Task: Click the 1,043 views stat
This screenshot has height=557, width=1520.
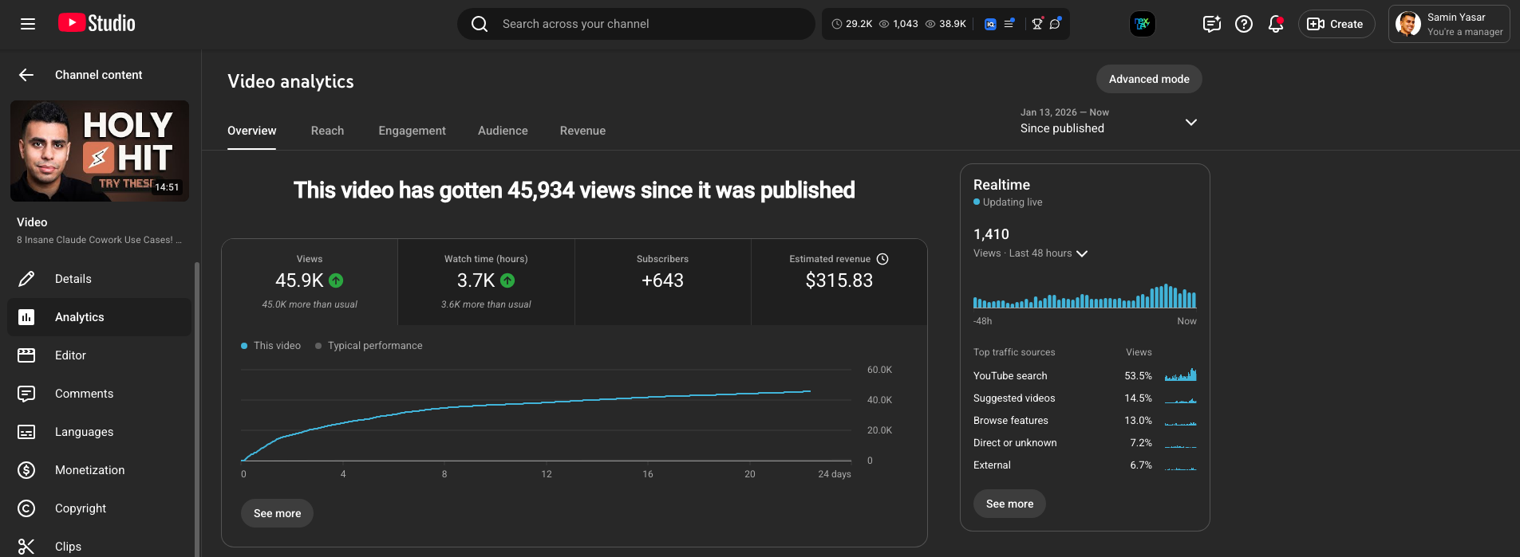Action: (x=898, y=24)
